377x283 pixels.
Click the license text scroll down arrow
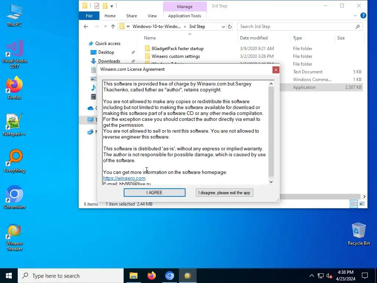coord(271,182)
